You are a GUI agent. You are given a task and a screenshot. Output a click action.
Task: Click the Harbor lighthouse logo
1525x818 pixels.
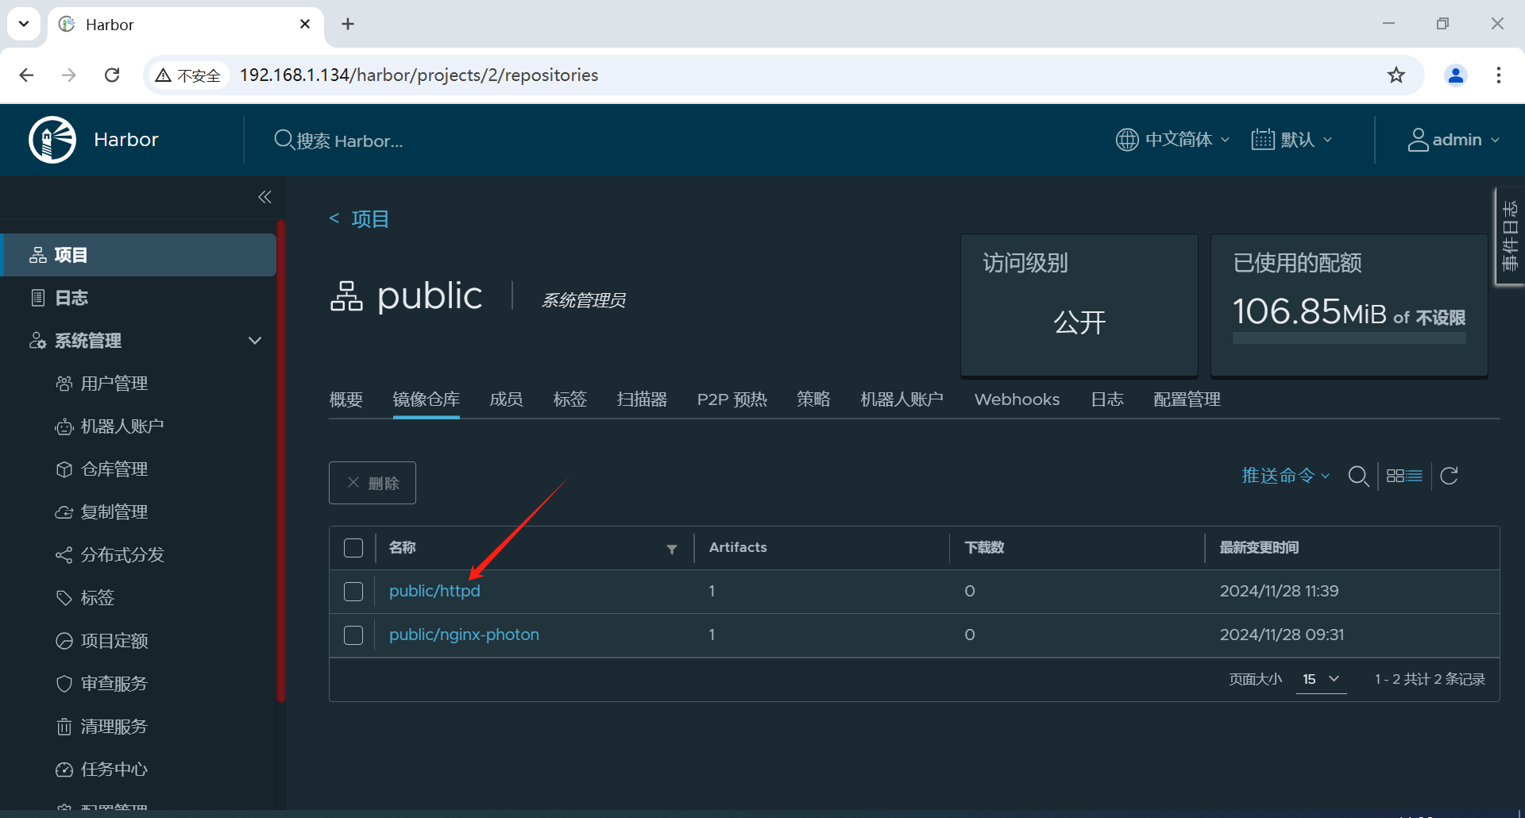pos(52,140)
